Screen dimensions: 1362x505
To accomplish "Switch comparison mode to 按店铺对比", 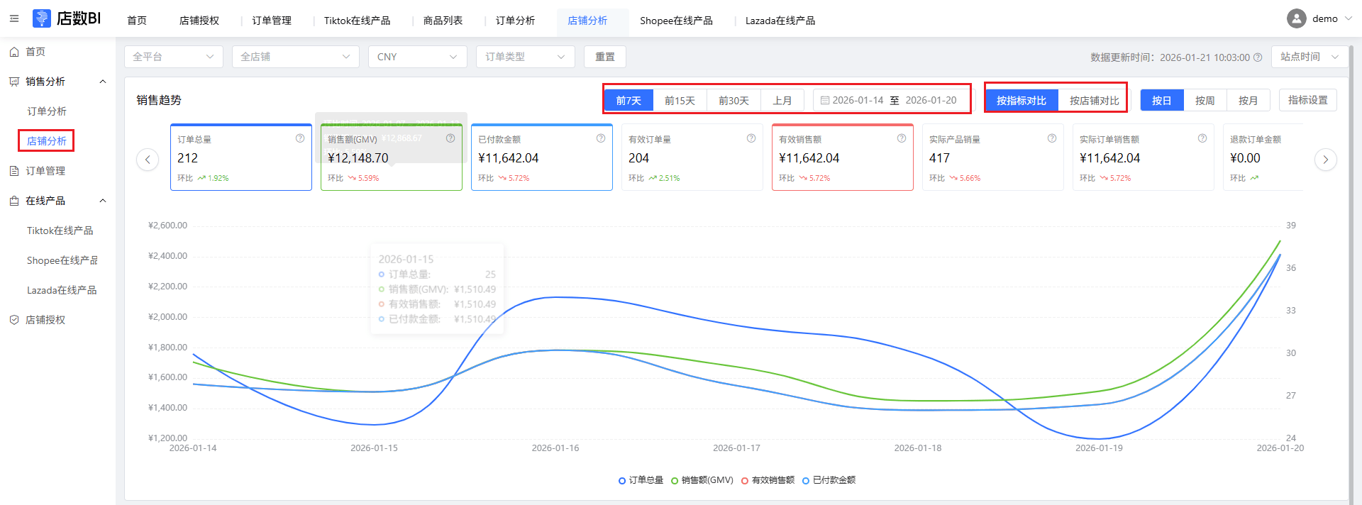I will click(x=1094, y=101).
